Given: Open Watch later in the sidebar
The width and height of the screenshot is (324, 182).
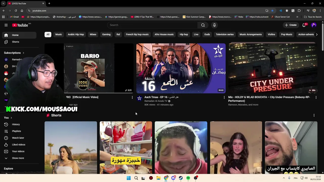Looking at the screenshot, I should coord(19,138).
